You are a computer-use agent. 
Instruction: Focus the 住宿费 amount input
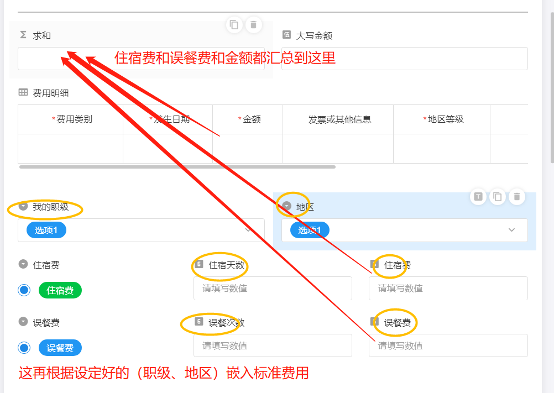[448, 288]
